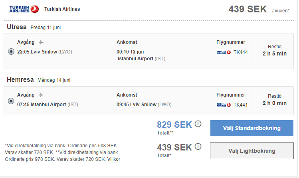Click the 829 SEK standard price
299x178 pixels.
pos(174,125)
